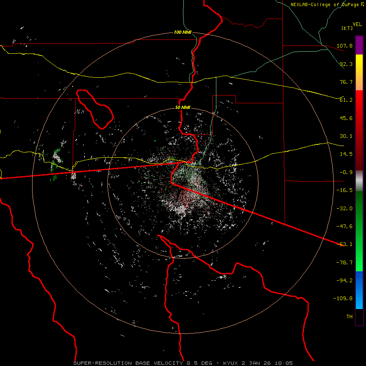The width and height of the screenshot is (366, 366).
Task: Click the VEL legend title
Action: tap(357, 24)
